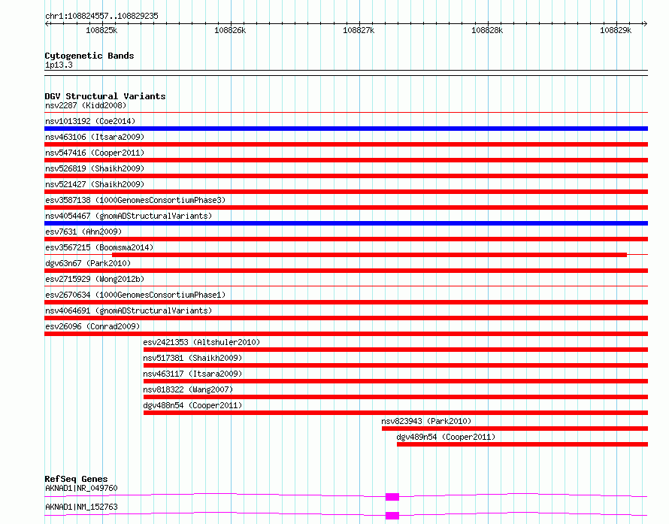669x524 pixels.
Task: Select the nsv1013192 (Coe2014) blue variant bar
Action: (346, 129)
